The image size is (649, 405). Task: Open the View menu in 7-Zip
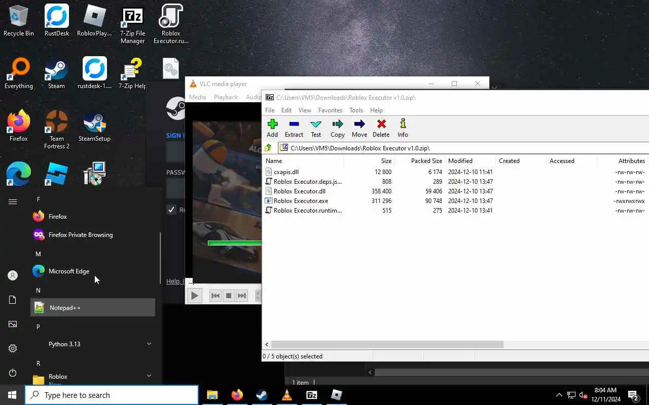point(305,110)
